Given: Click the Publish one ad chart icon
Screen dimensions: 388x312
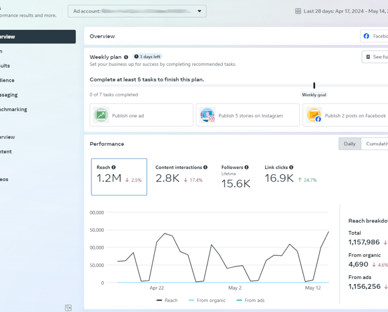Looking at the screenshot, I should click(101, 115).
